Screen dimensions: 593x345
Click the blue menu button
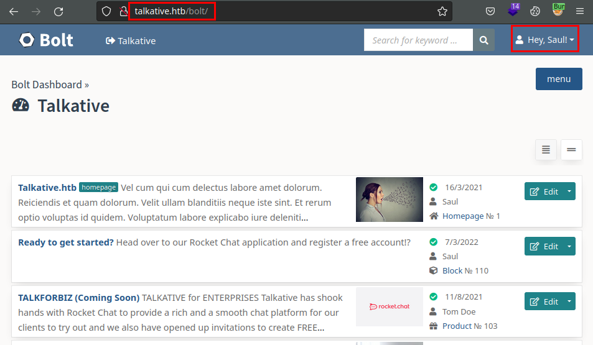tap(559, 79)
